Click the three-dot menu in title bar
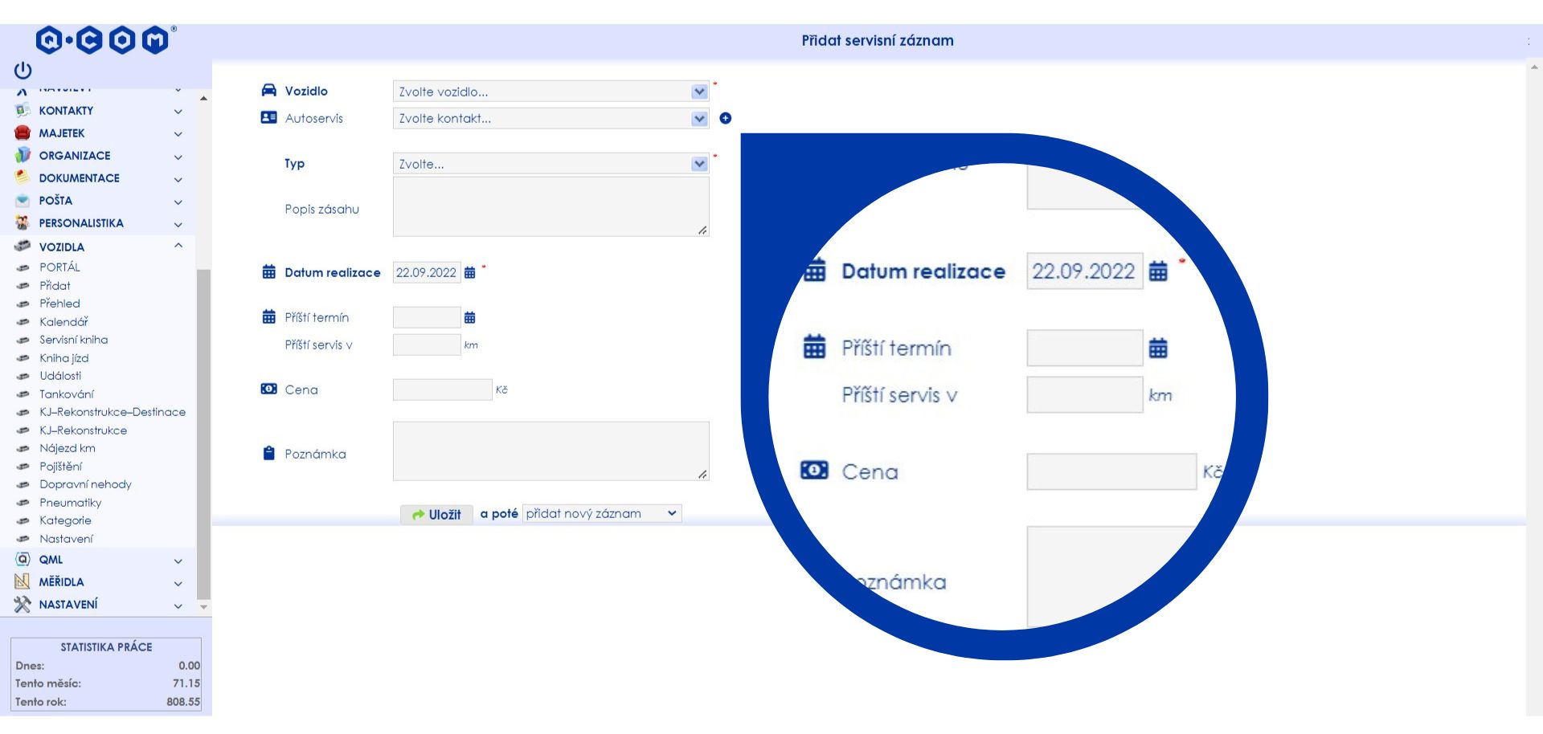Screen dimensions: 1543x734 click(1529, 41)
